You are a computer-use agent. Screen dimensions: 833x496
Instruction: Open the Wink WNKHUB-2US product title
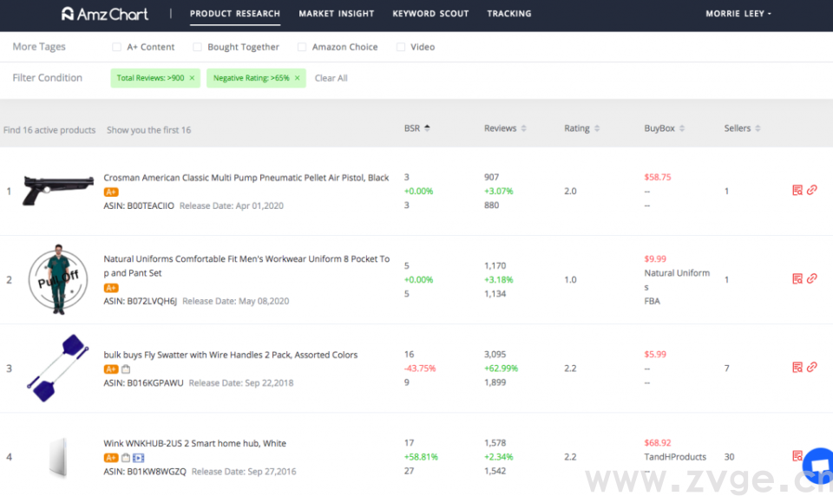(x=194, y=443)
